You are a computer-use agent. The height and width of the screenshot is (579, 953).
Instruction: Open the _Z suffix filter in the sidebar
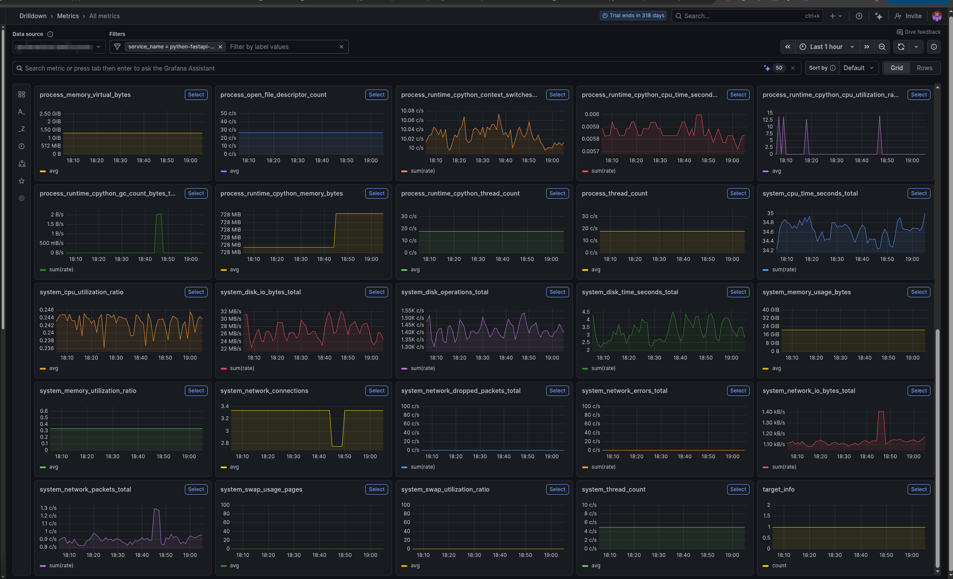[21, 129]
